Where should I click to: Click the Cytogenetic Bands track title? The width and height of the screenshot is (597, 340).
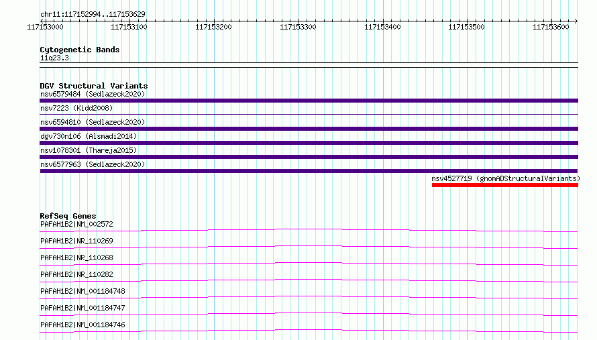click(80, 50)
